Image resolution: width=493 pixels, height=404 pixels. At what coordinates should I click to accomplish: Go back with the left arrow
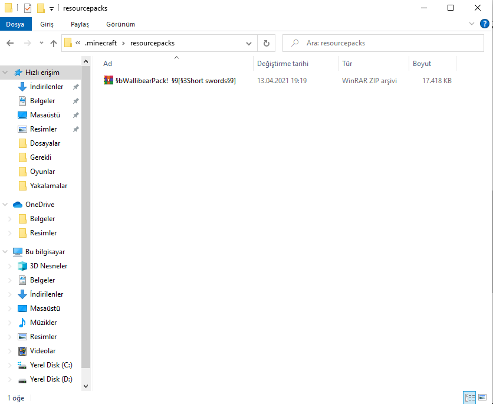pyautogui.click(x=10, y=43)
